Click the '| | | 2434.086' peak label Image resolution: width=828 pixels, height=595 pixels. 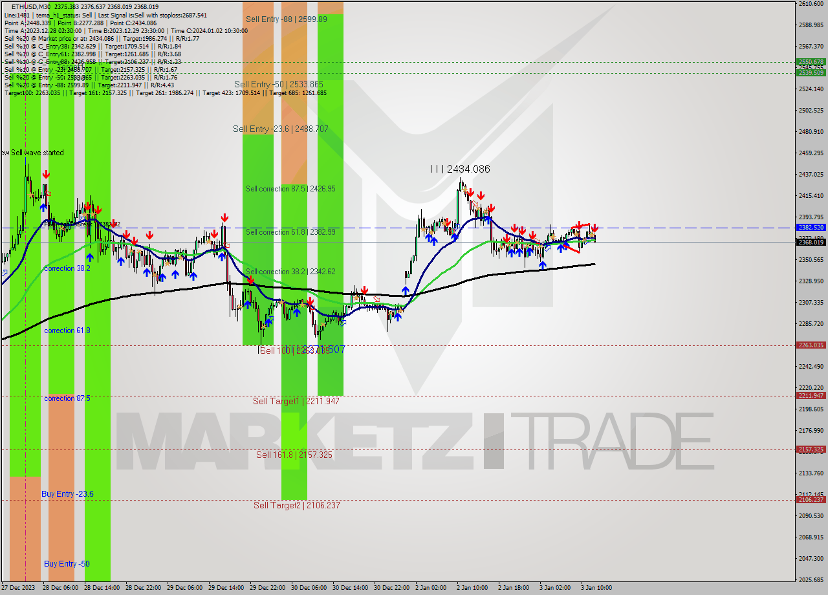click(460, 169)
